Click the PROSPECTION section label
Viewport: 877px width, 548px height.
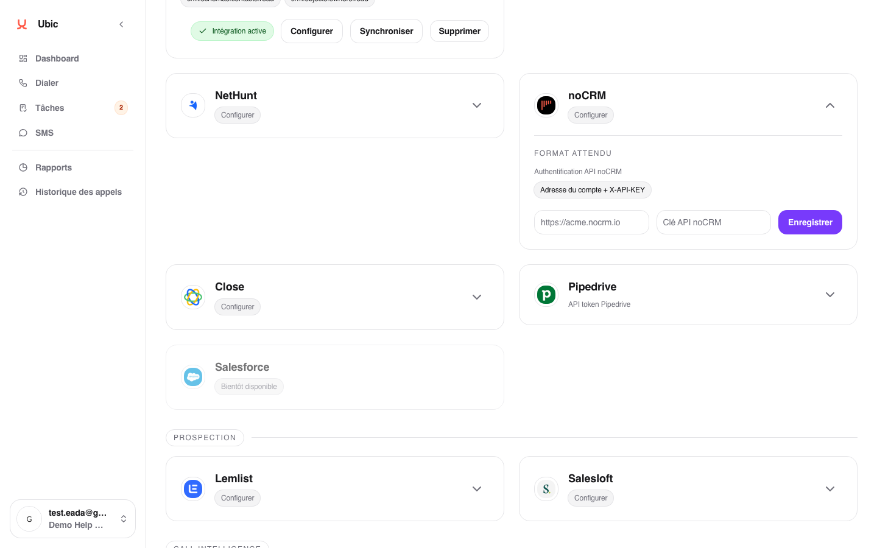point(205,438)
